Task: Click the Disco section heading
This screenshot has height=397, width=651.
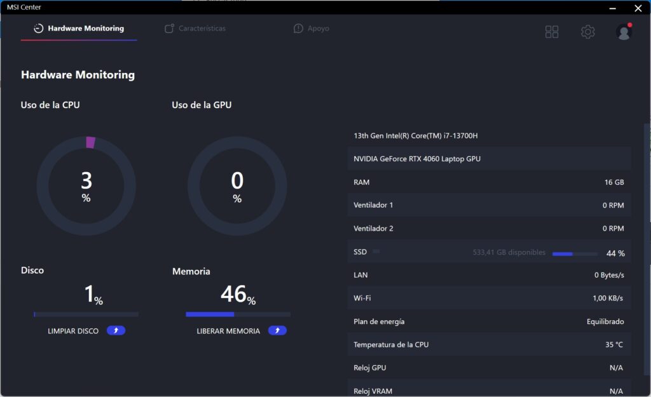Action: 32,271
